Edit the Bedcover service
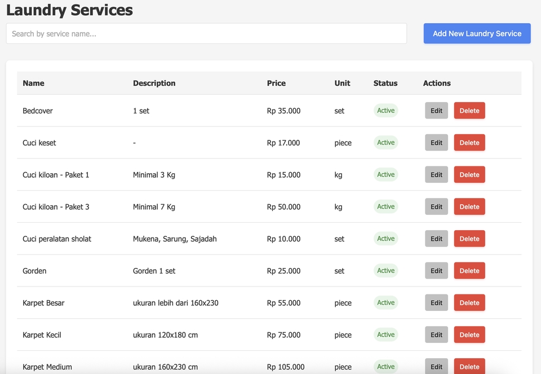This screenshot has height=374, width=541. click(436, 111)
